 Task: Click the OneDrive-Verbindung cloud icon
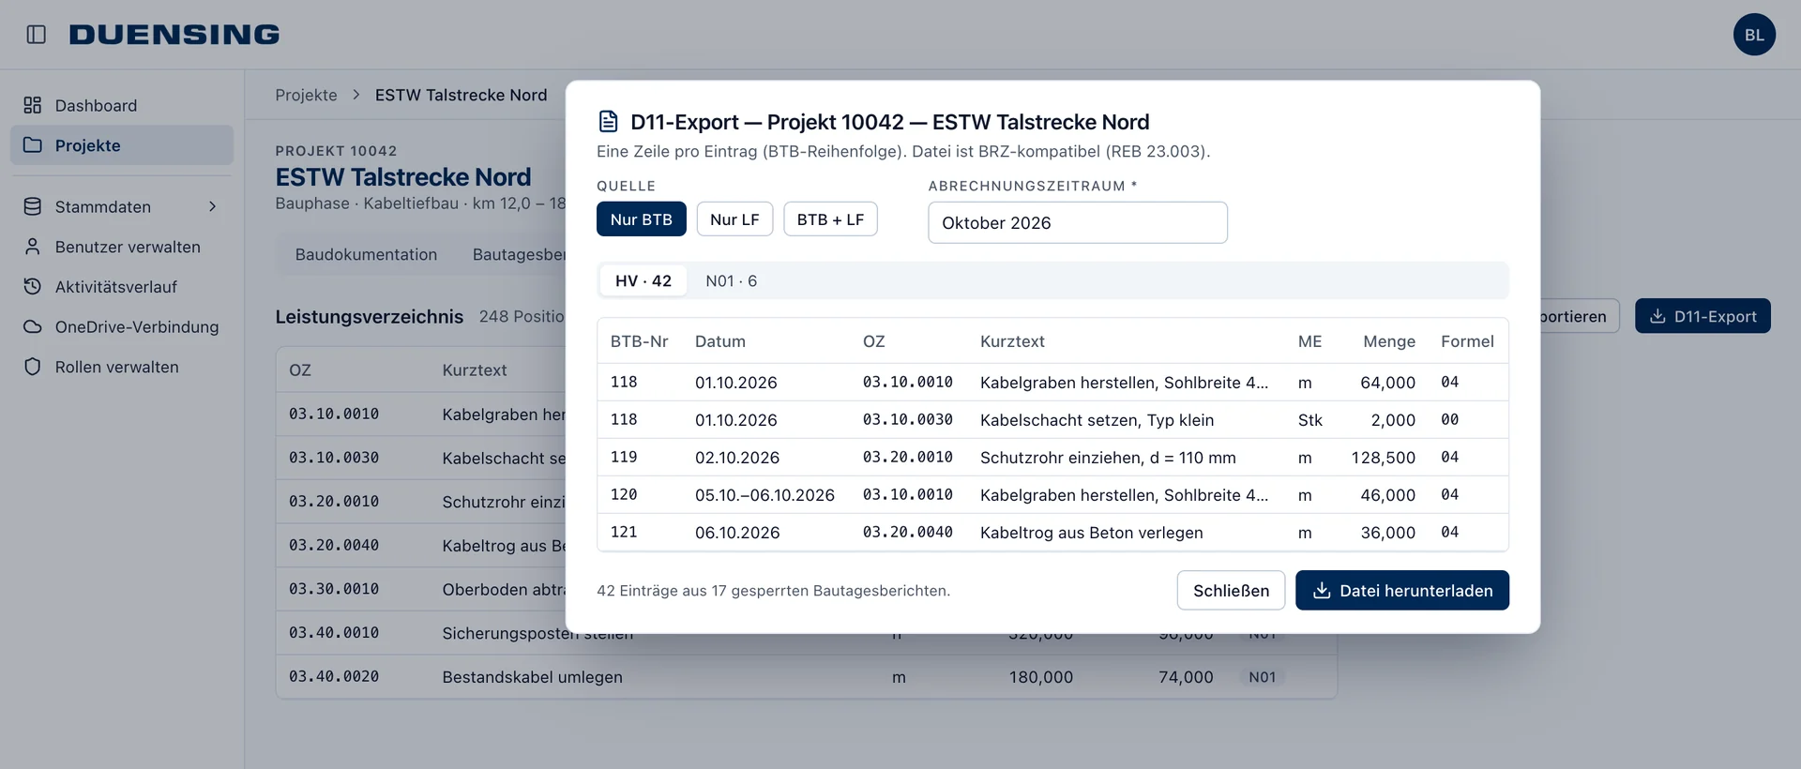tap(33, 326)
